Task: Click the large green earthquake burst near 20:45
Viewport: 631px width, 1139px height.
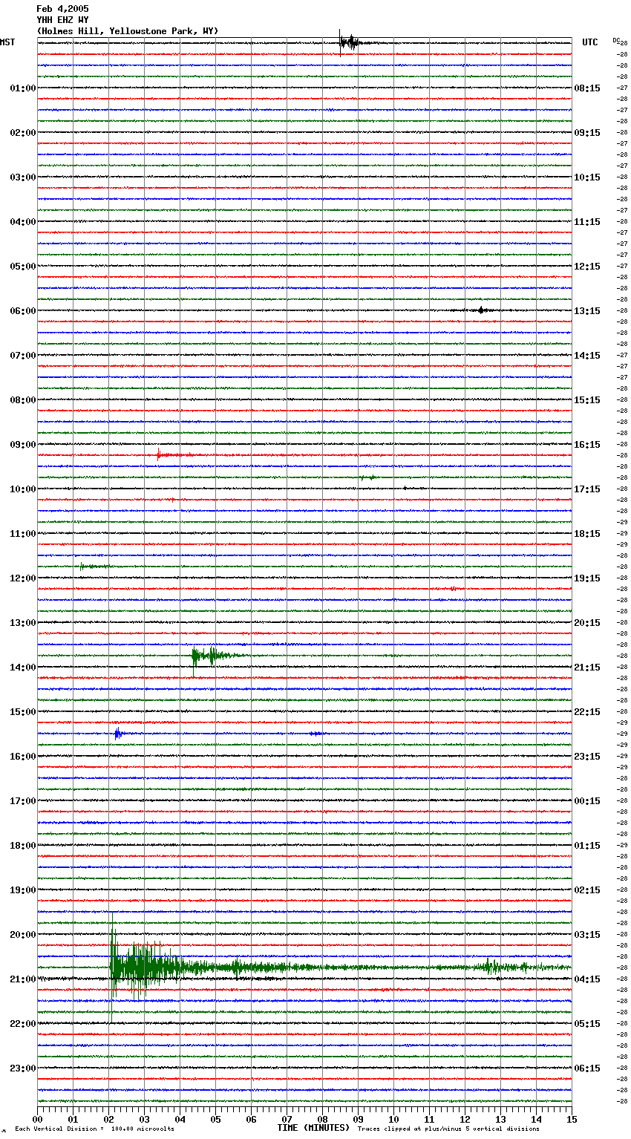Action: click(148, 967)
